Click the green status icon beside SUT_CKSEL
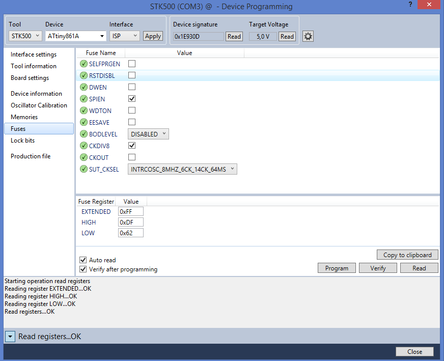 pos(84,170)
